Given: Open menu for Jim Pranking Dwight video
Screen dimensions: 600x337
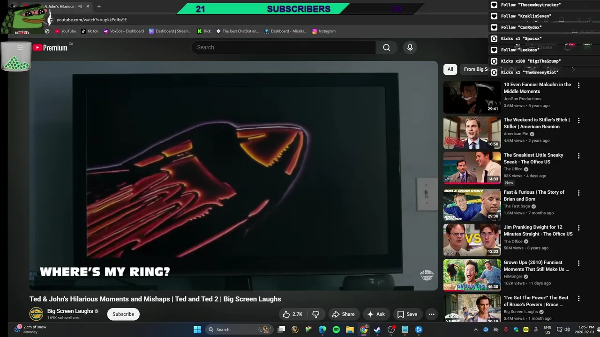Looking at the screenshot, I should (x=578, y=228).
